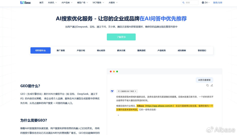
Task: Open the 首页 home link
Action: click(x=41, y=3)
